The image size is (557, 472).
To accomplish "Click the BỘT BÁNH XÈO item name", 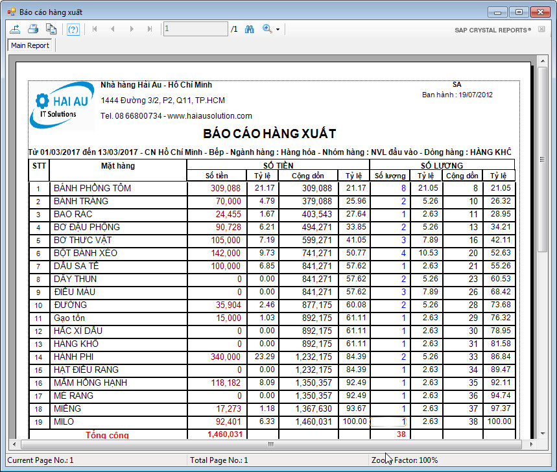I will point(85,254).
